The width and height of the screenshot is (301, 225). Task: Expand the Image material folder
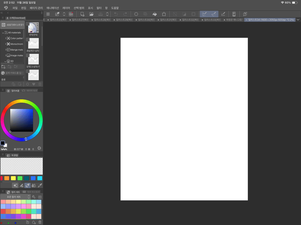(x=6, y=56)
